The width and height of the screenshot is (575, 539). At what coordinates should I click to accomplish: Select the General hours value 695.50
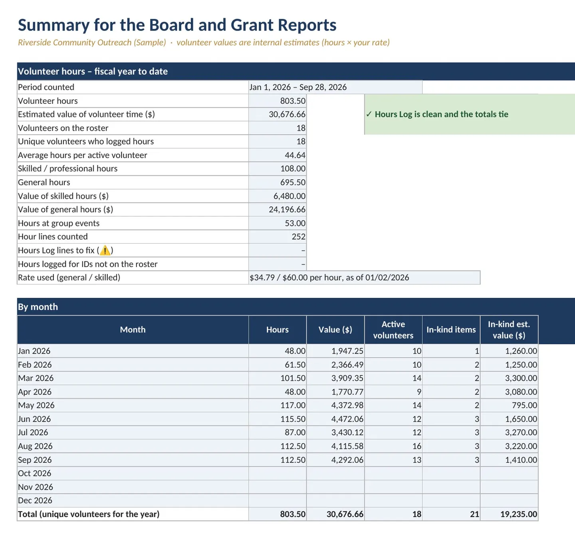click(x=278, y=182)
